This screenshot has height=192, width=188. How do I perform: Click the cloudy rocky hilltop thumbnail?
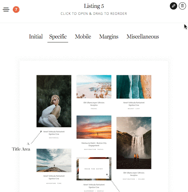pos(54,160)
